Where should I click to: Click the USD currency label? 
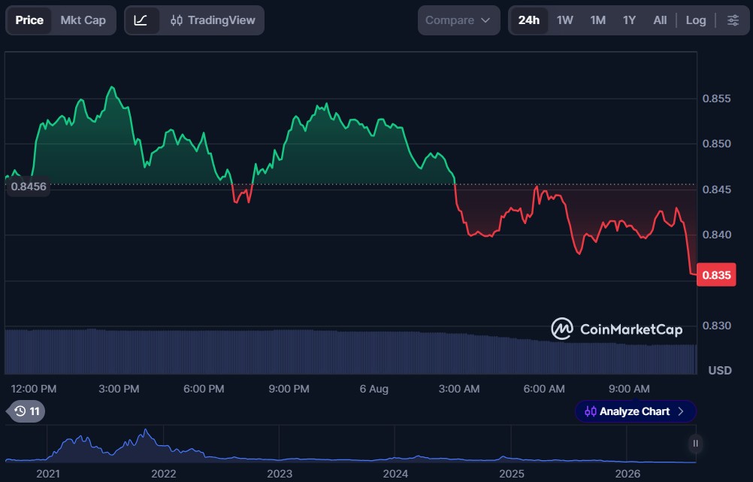(x=720, y=371)
